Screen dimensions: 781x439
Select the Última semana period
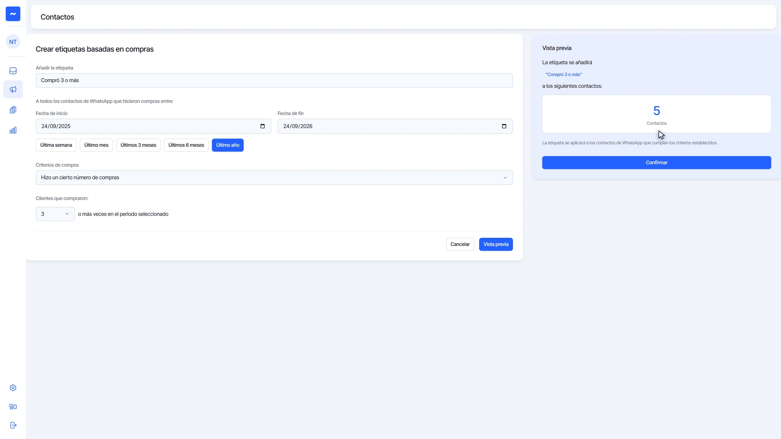click(56, 145)
